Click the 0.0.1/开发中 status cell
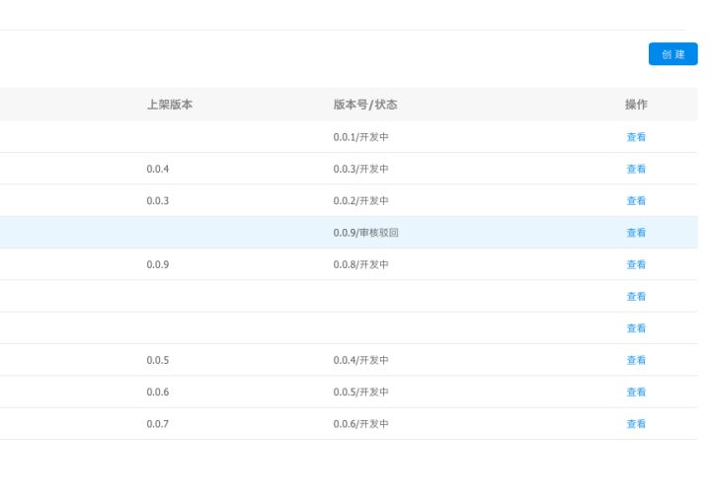 360,137
